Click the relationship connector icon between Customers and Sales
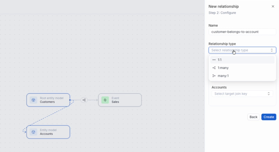Viewport: 279px width, 152px height. coord(84,100)
